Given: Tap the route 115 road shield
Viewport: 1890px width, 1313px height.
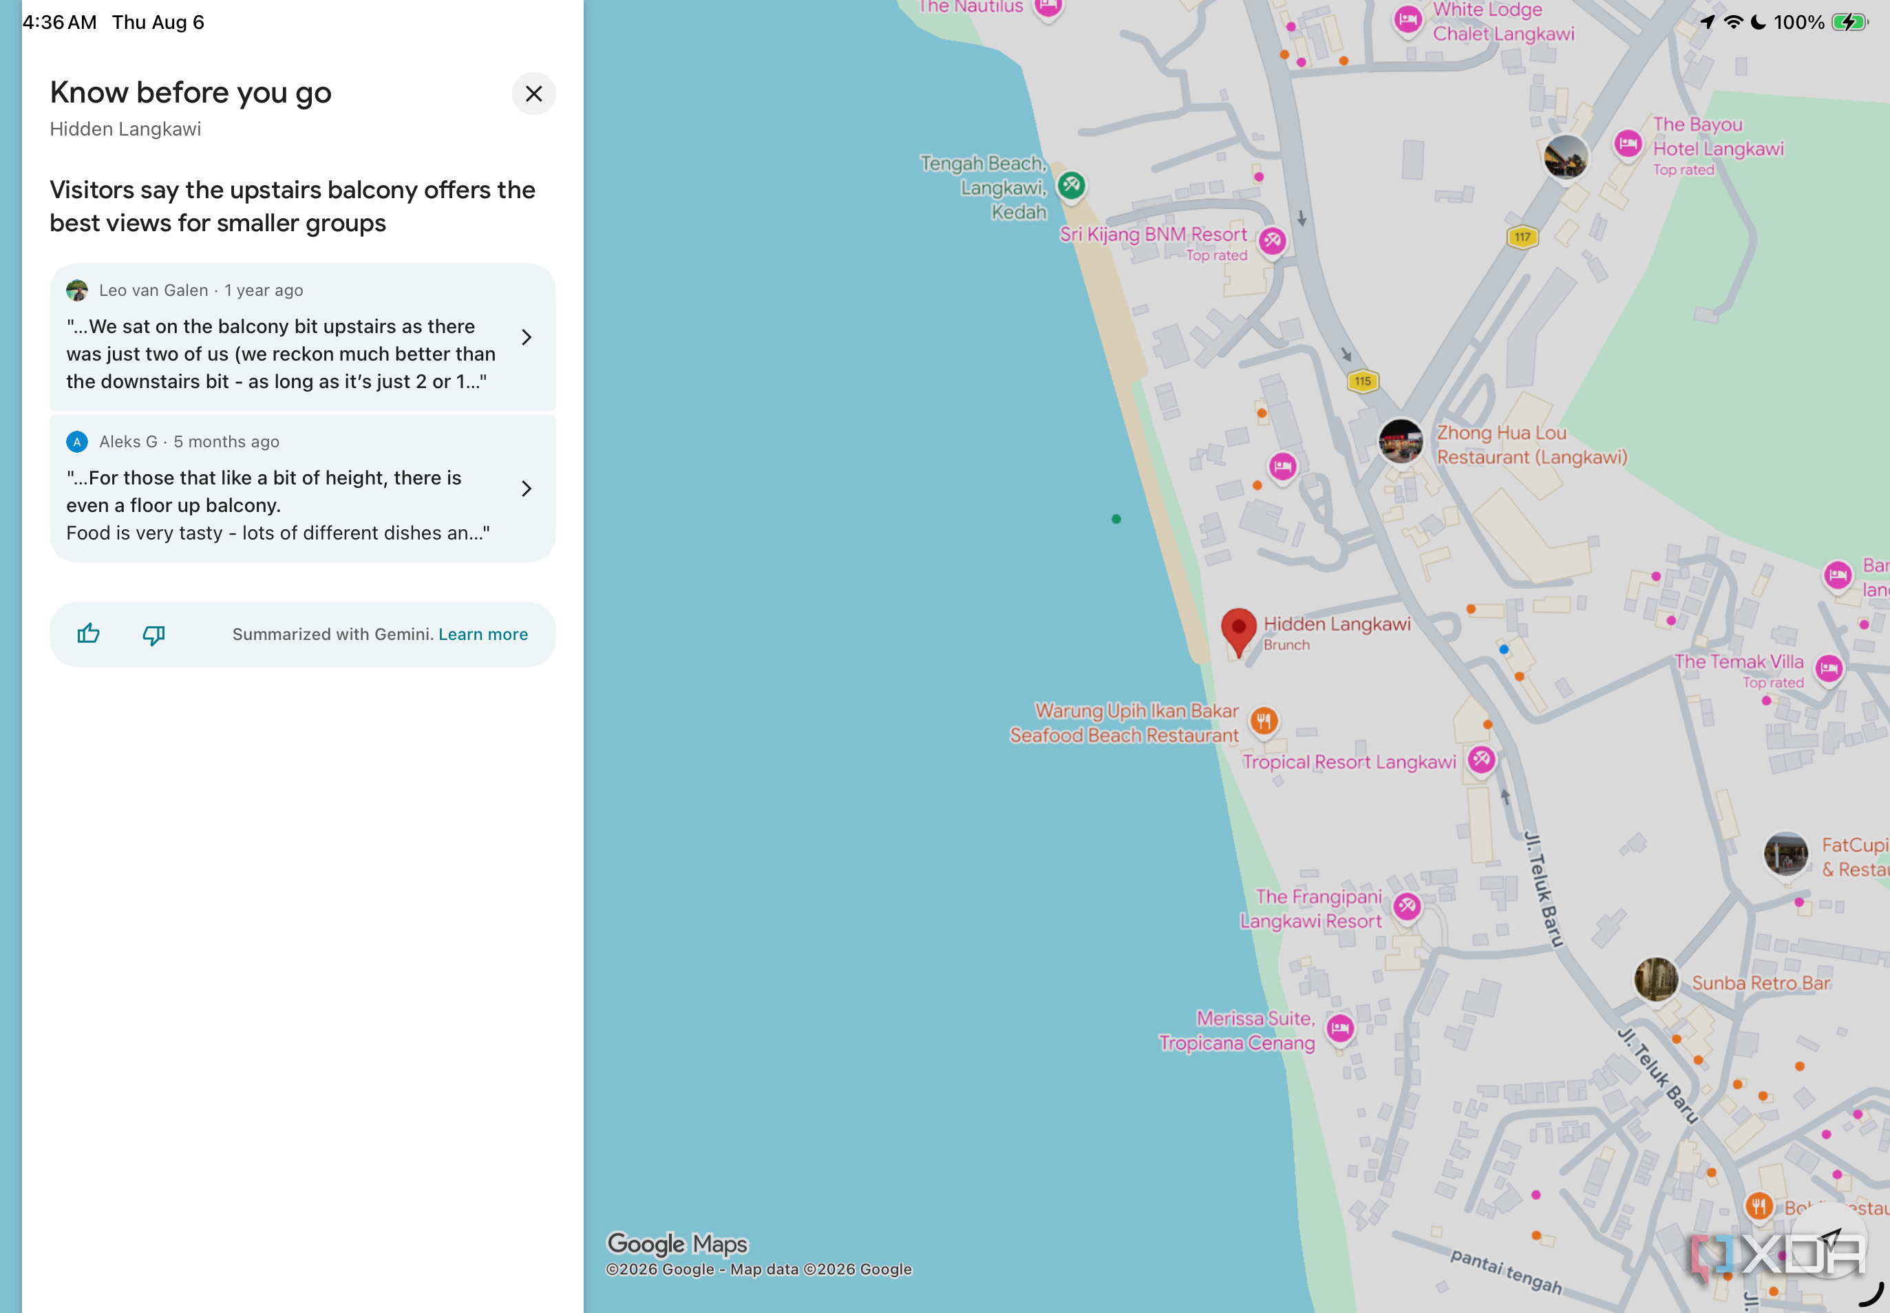Looking at the screenshot, I should coord(1363,381).
